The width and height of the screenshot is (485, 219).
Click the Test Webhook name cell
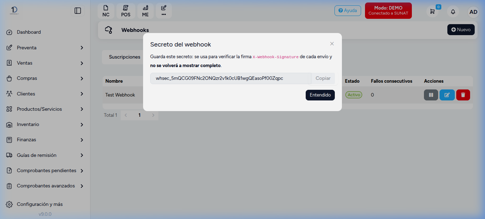pos(120,95)
